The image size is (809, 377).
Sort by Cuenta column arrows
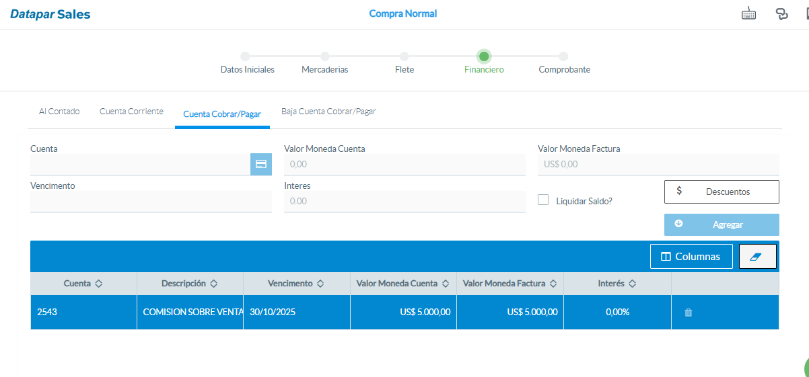point(99,284)
